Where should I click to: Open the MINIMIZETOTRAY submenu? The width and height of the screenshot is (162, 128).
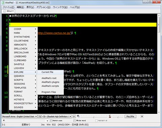[24, 103]
